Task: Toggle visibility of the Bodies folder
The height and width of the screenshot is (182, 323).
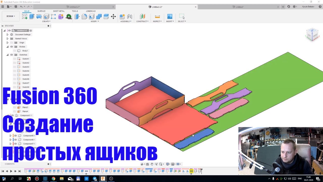Action: tap(11, 47)
